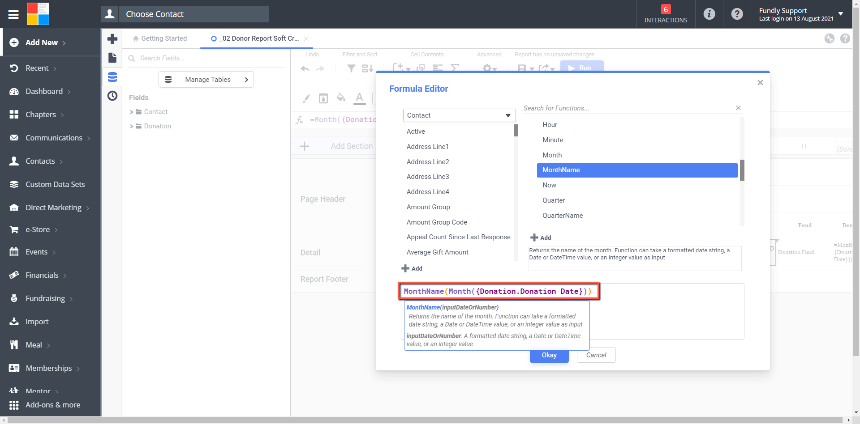Click the Undo arrow in report toolbar
The width and height of the screenshot is (860, 424).
point(305,68)
